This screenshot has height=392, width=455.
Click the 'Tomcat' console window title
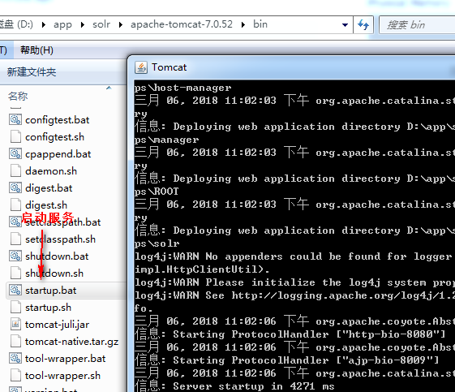pyautogui.click(x=170, y=67)
